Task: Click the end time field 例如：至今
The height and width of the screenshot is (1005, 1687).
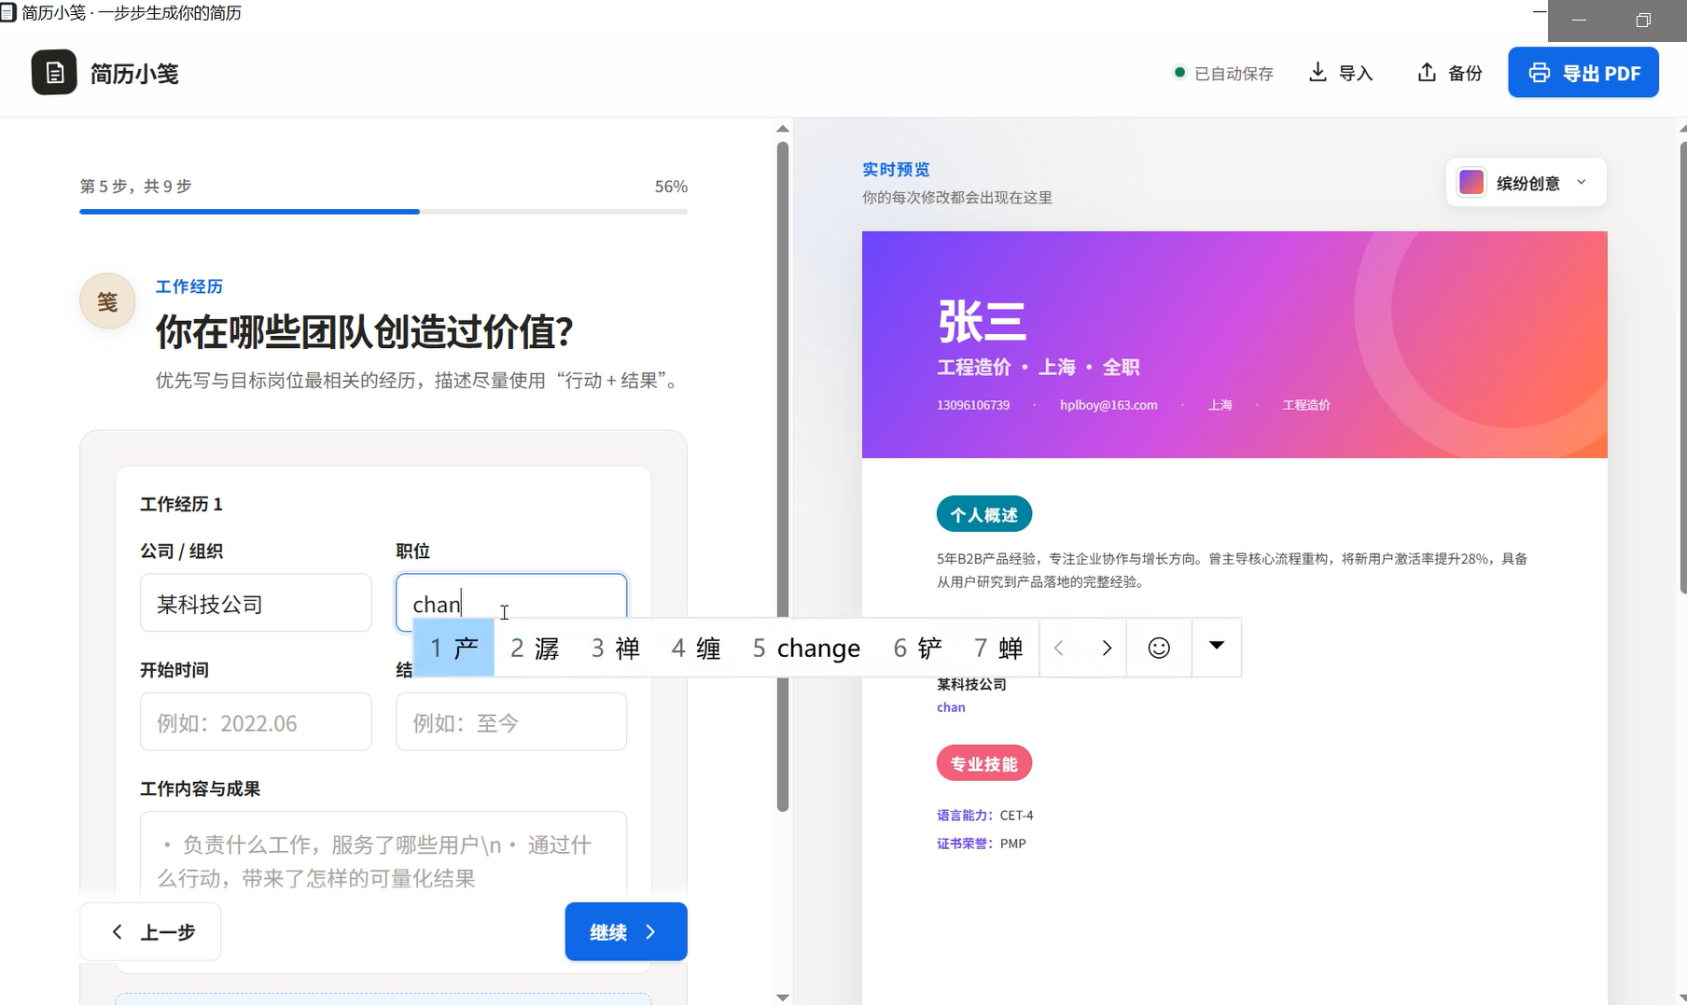Action: 511,721
